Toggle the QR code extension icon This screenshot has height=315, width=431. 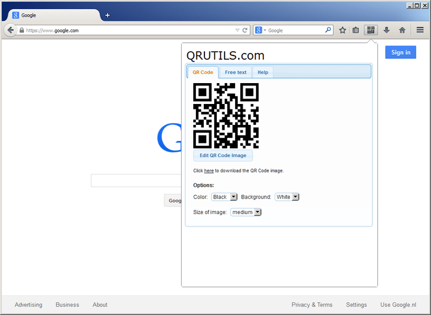(x=371, y=30)
